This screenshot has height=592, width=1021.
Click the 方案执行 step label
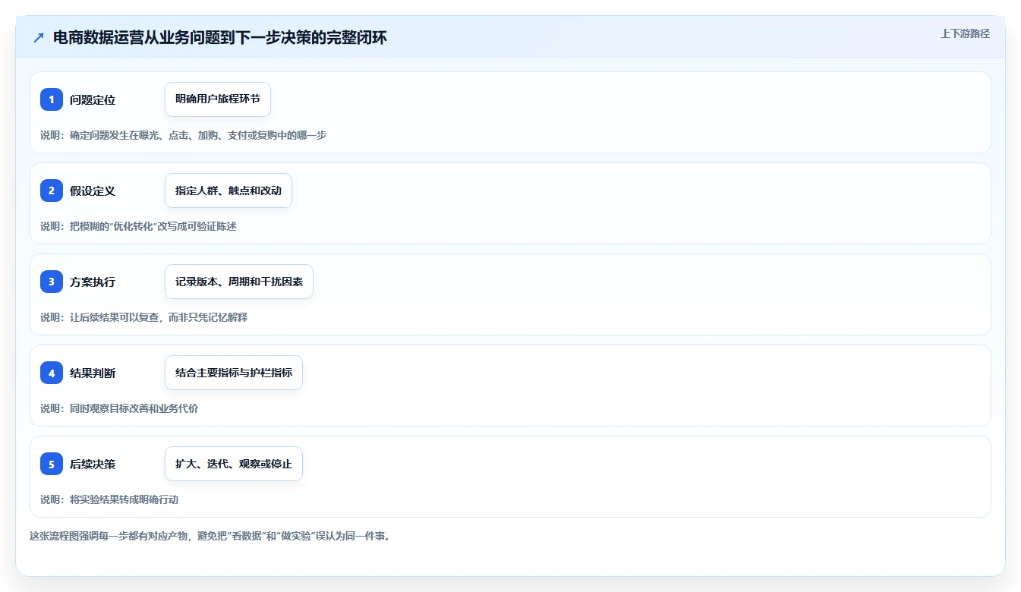[93, 282]
